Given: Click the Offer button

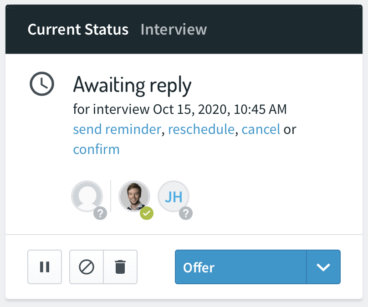Looking at the screenshot, I should pos(241,267).
